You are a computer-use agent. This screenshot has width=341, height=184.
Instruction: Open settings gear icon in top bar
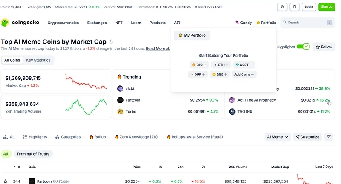point(282,7)
